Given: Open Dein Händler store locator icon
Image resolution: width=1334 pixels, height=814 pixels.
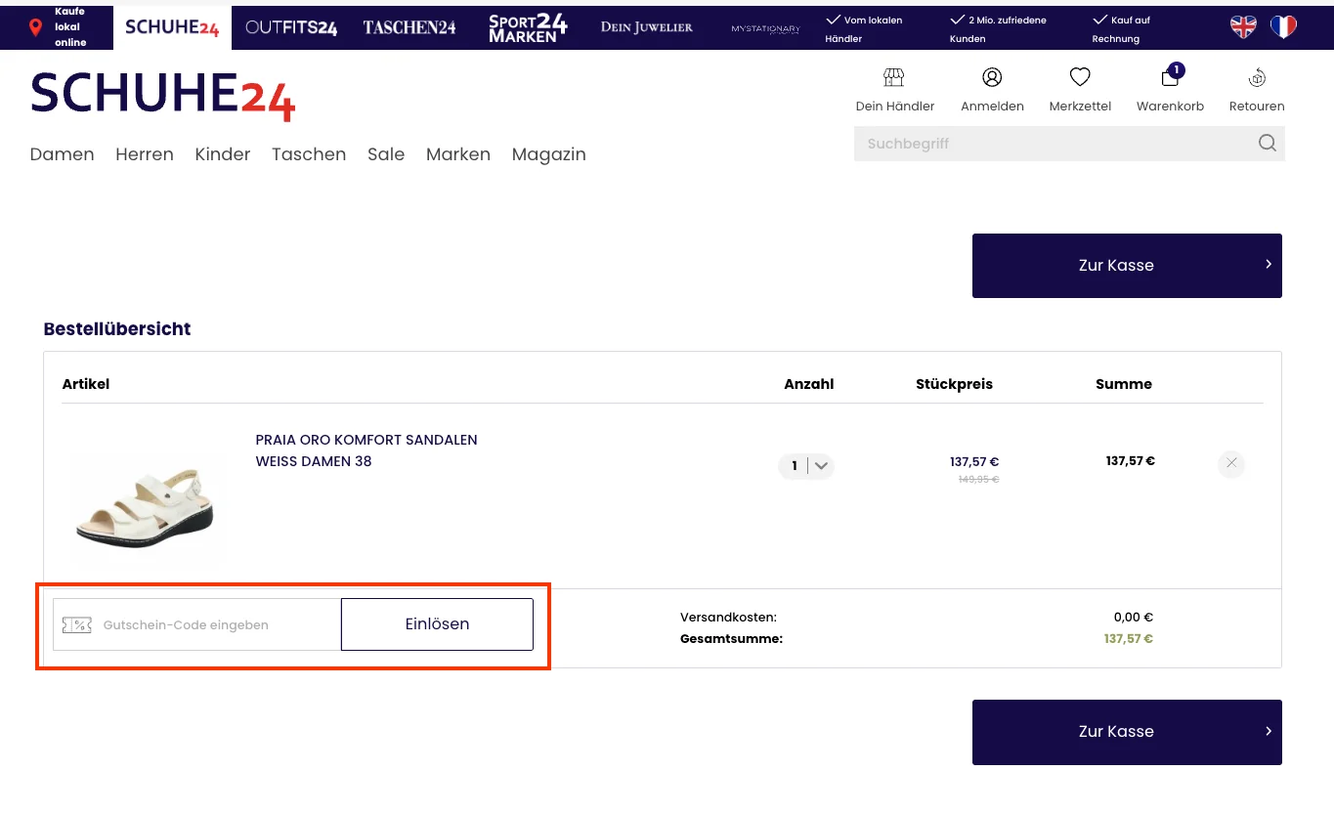Looking at the screenshot, I should (x=892, y=76).
